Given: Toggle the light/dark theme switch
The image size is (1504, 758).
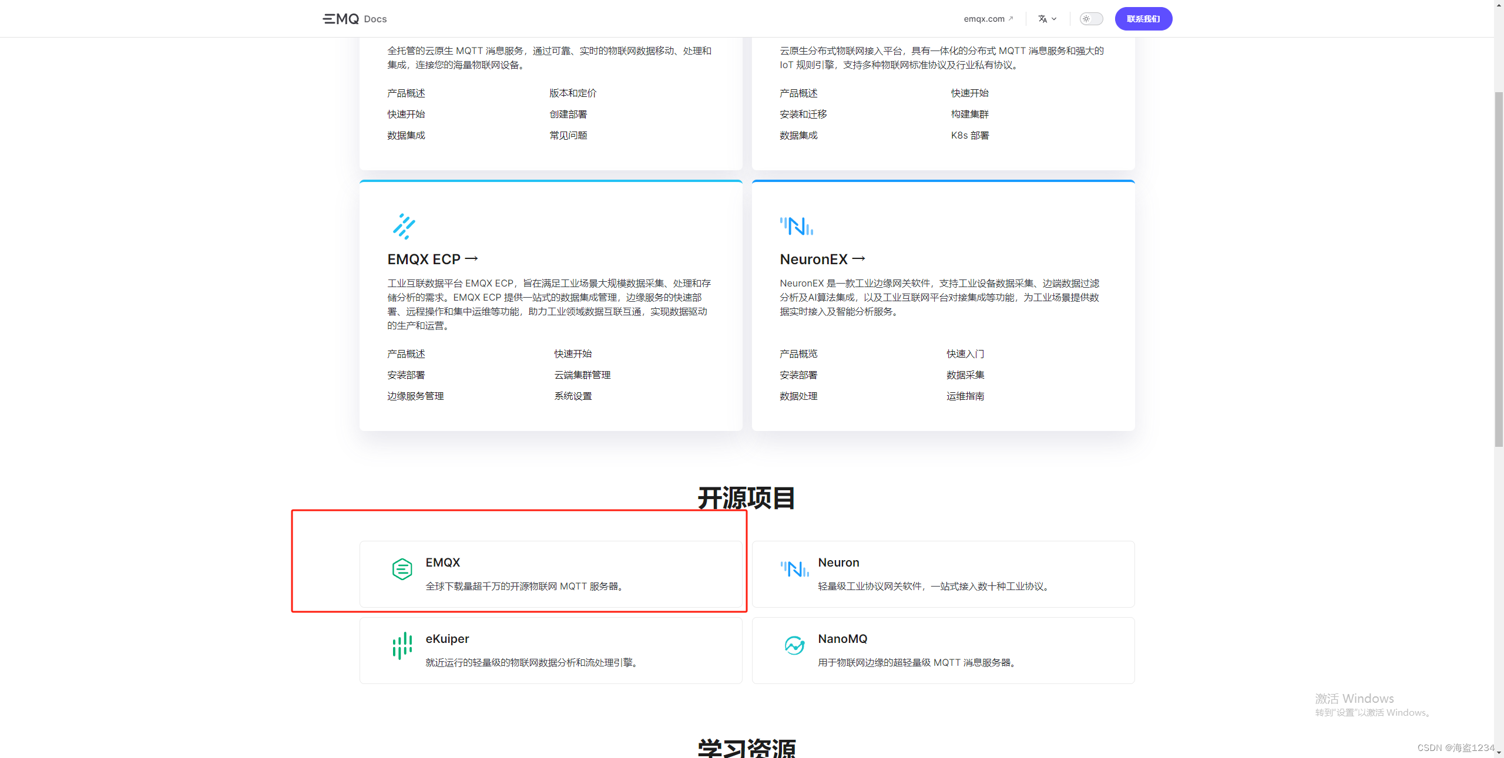Looking at the screenshot, I should click(x=1091, y=19).
